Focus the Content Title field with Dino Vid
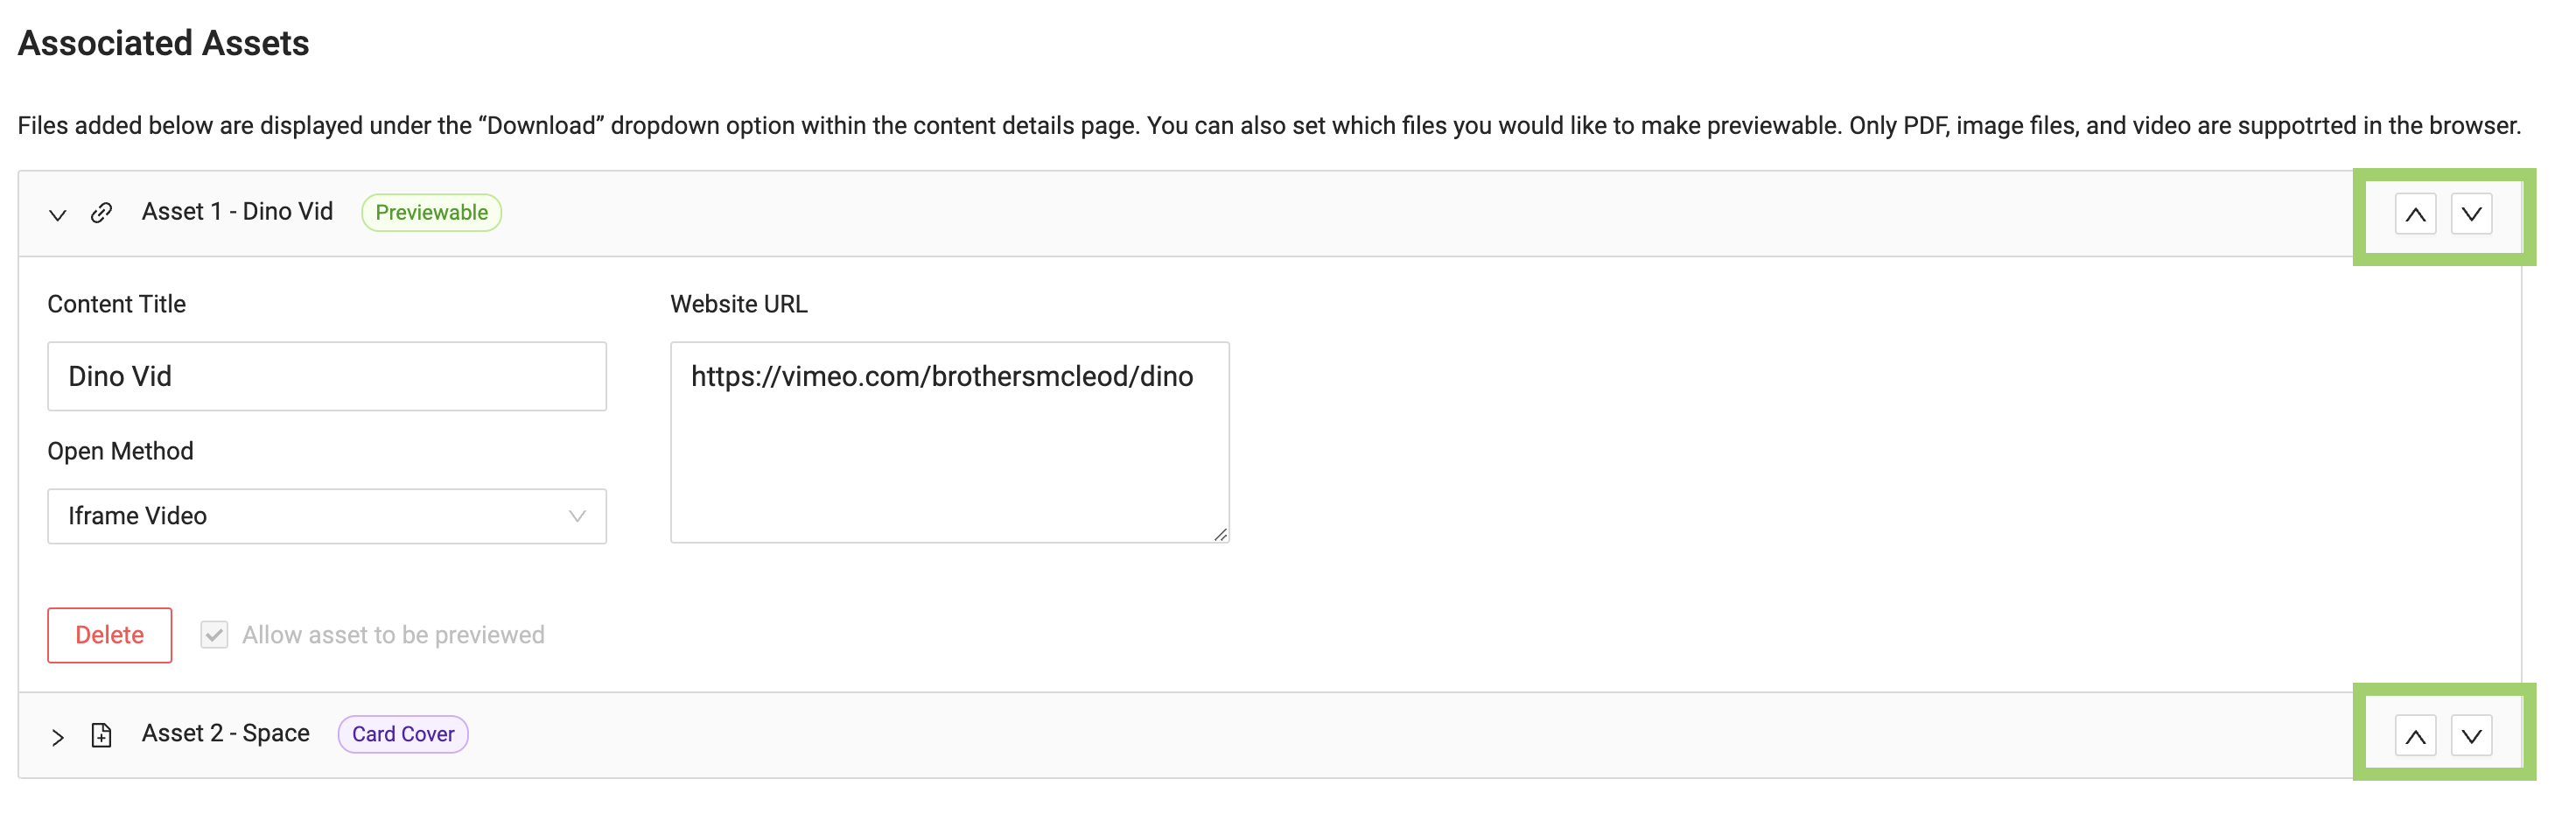The image size is (2576, 821). click(326, 376)
